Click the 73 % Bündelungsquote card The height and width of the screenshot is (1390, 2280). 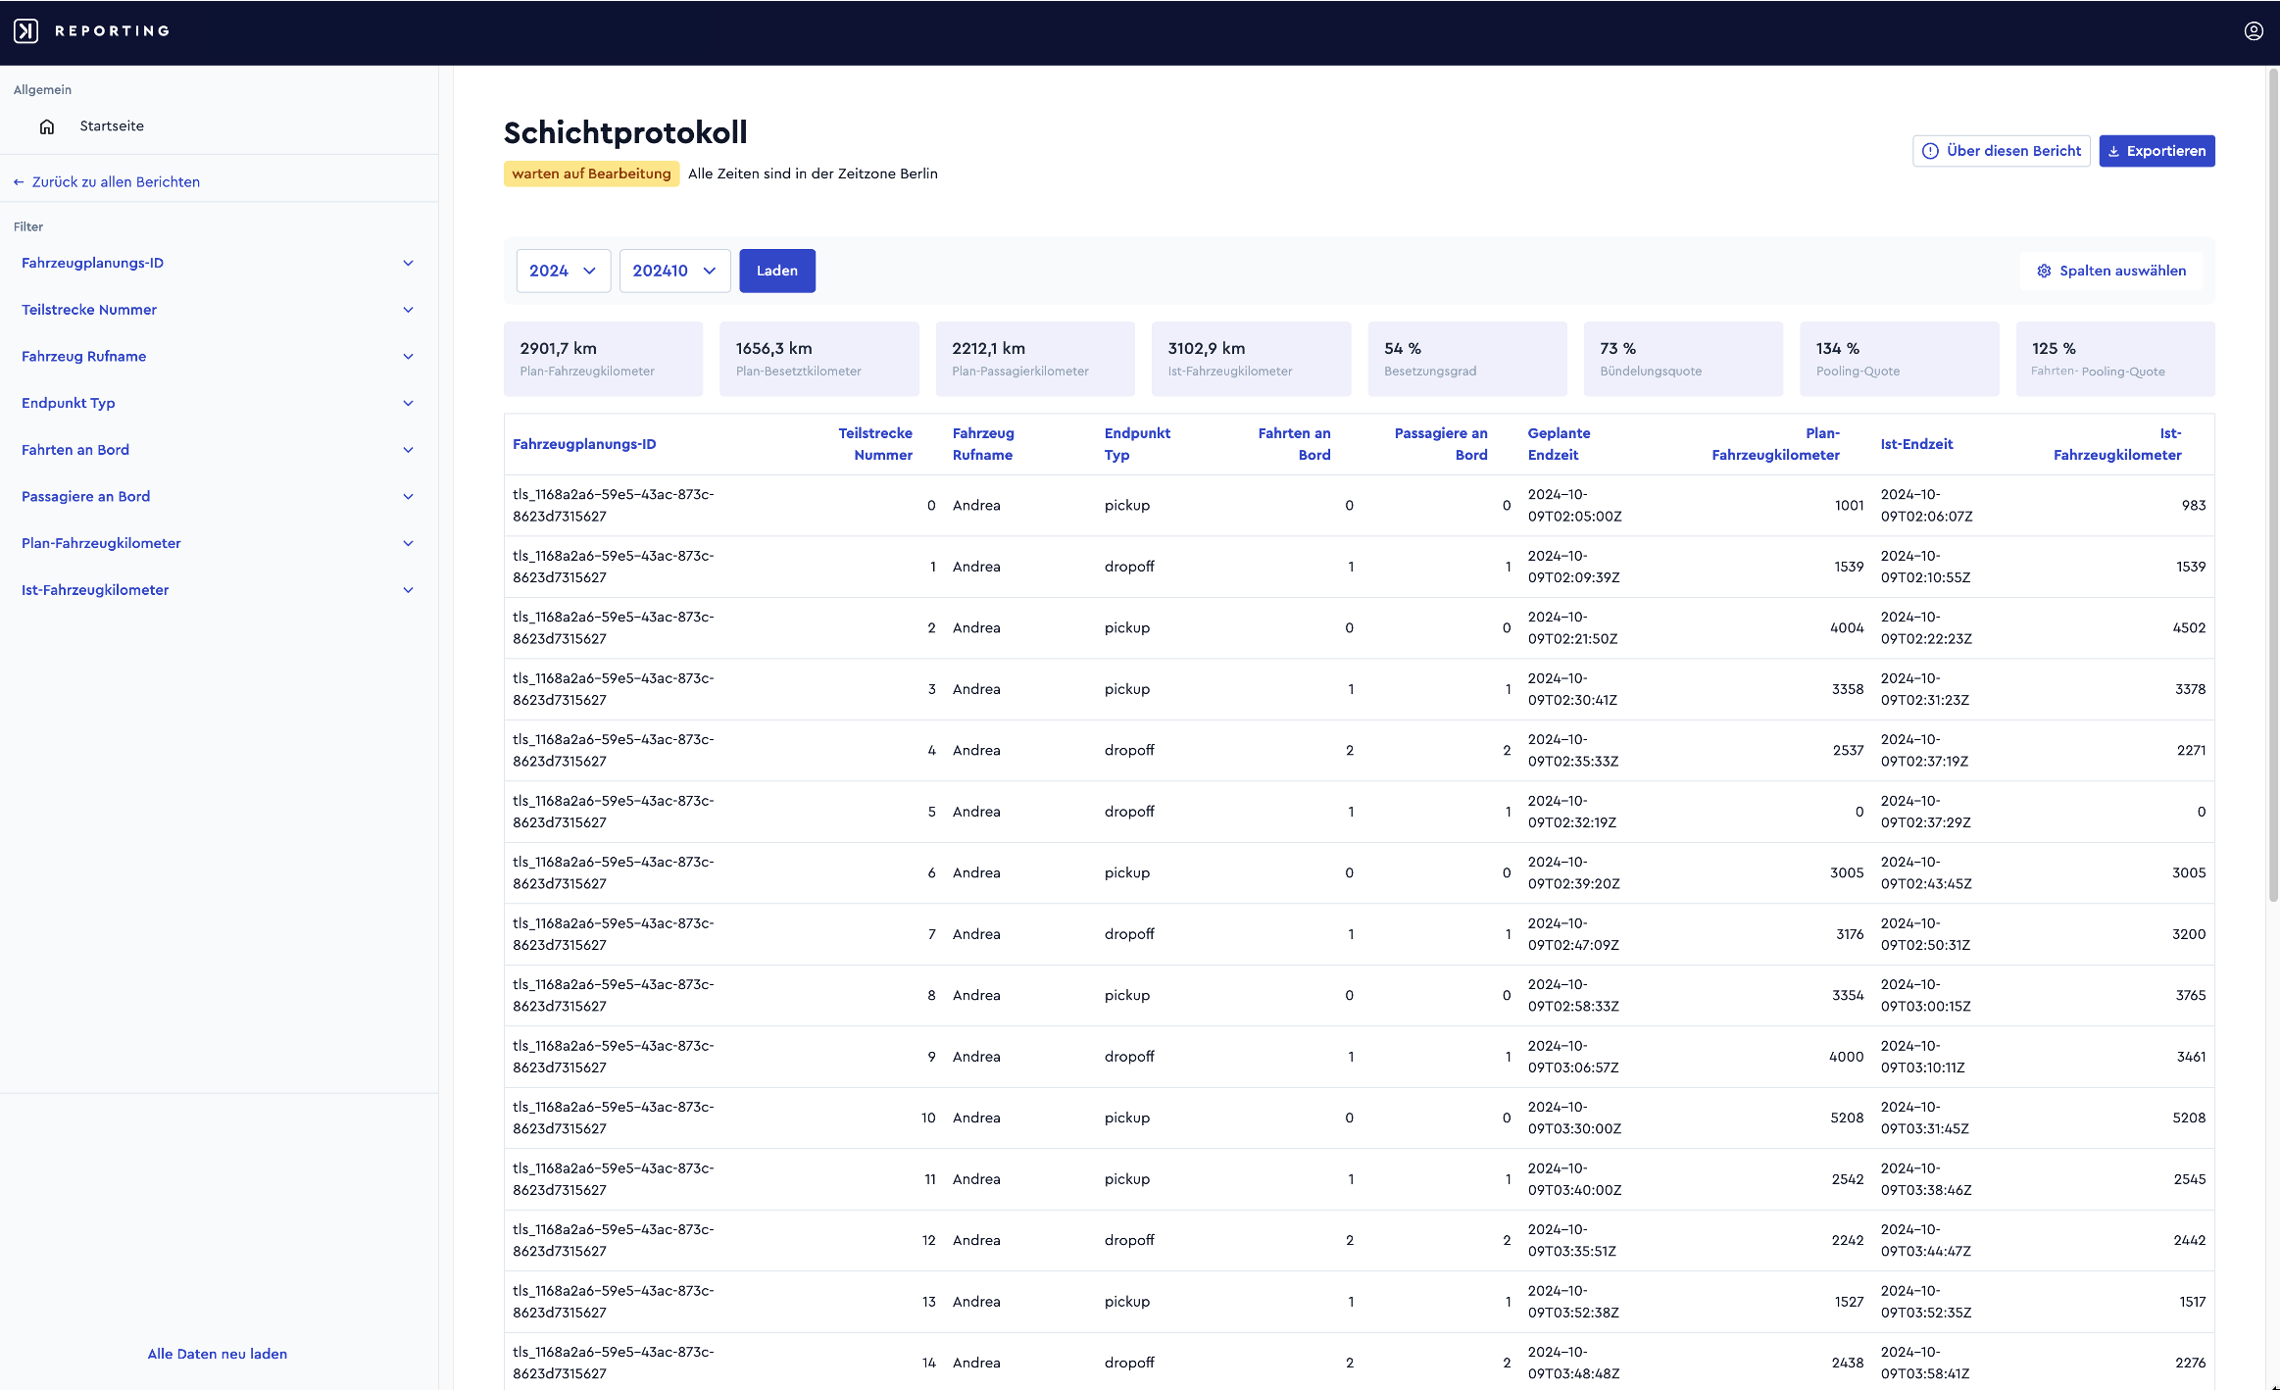1683,359
